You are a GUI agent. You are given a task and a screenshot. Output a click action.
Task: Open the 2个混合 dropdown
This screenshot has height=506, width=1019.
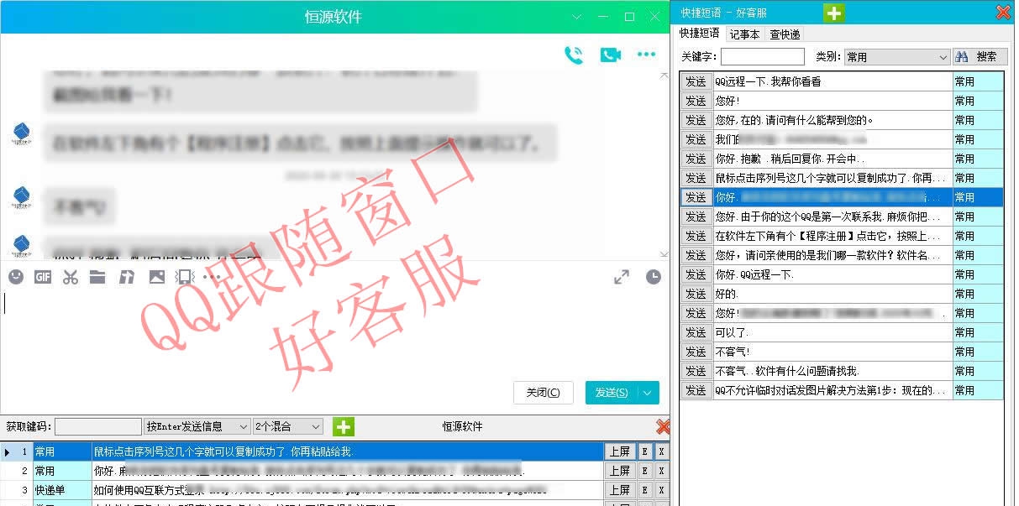288,426
